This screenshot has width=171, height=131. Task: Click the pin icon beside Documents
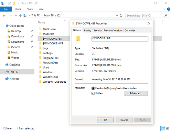pyautogui.click(x=32, y=42)
